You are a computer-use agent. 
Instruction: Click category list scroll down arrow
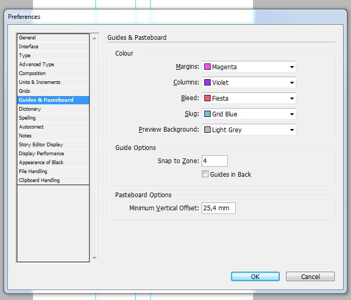click(x=94, y=258)
